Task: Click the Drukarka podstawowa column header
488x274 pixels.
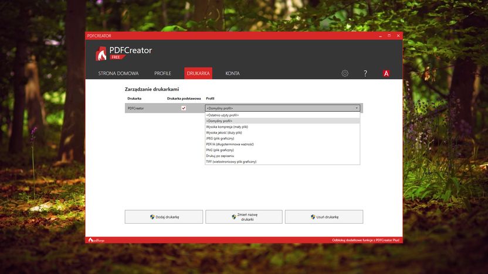Action: pyautogui.click(x=184, y=98)
